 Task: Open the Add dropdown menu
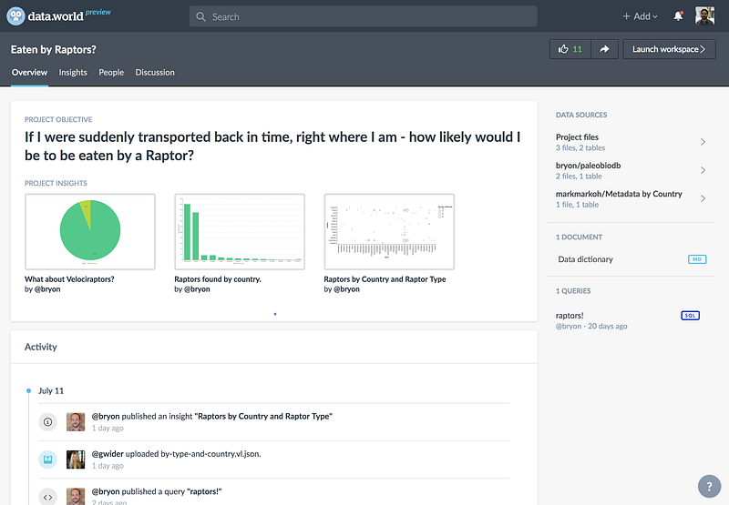640,16
